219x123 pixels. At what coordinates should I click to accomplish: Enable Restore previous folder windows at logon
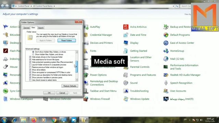pos(30,67)
